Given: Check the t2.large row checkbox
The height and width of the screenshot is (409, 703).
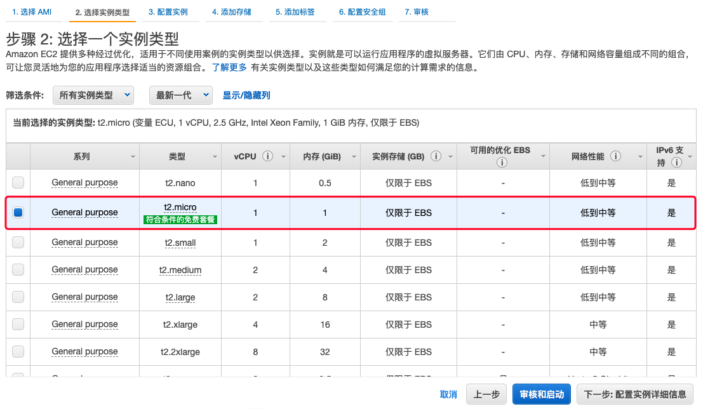Looking at the screenshot, I should pyautogui.click(x=18, y=297).
